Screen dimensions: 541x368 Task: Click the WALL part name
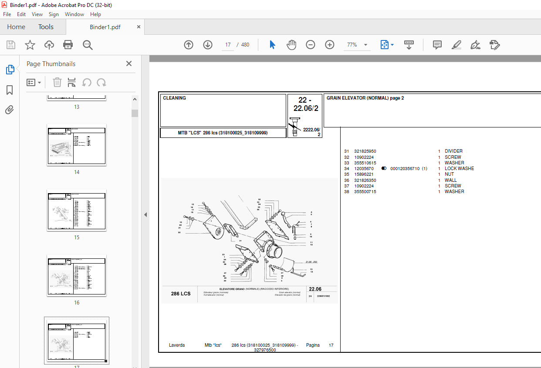450,180
